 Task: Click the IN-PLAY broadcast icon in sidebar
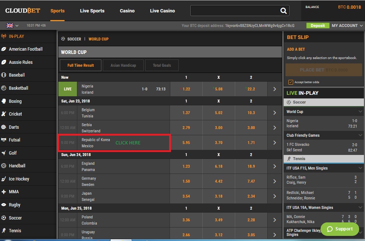click(x=4, y=36)
